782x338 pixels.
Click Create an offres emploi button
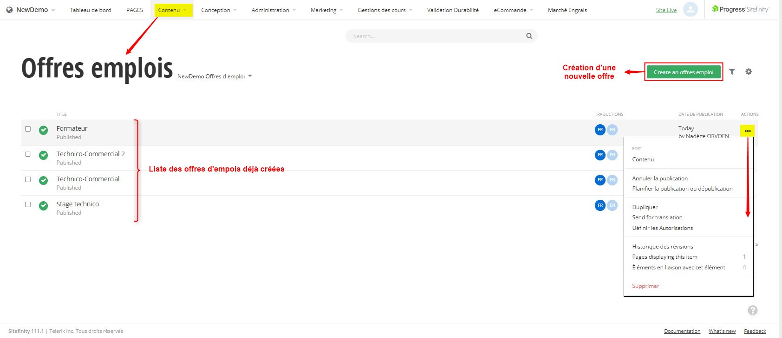pyautogui.click(x=684, y=72)
